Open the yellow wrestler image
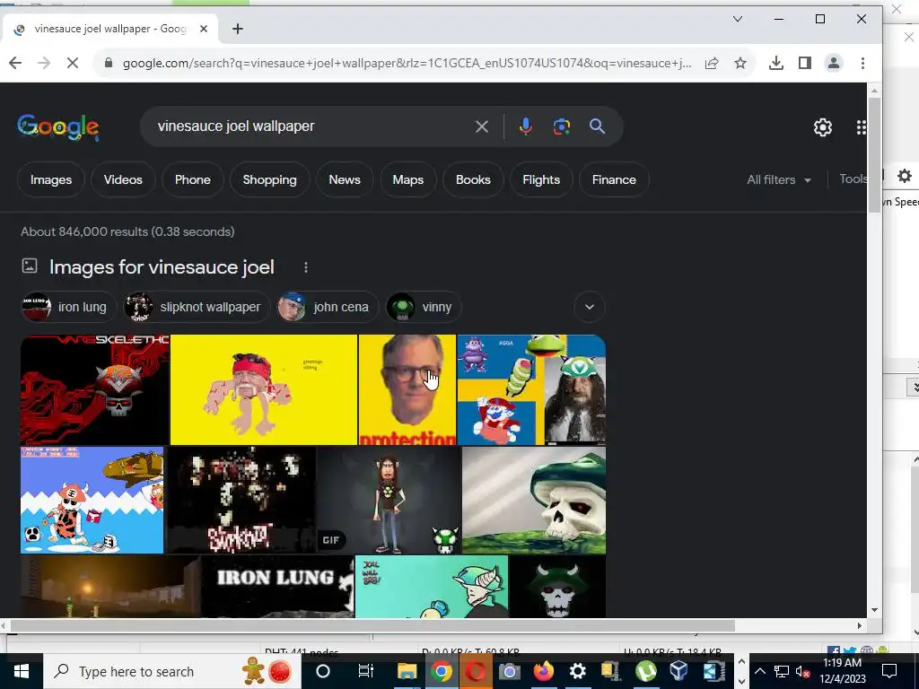The image size is (919, 689). 264,389
